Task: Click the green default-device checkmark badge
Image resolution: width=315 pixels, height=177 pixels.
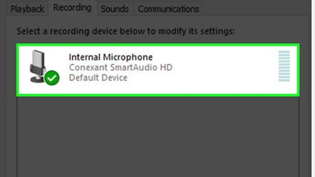Action: pos(52,78)
